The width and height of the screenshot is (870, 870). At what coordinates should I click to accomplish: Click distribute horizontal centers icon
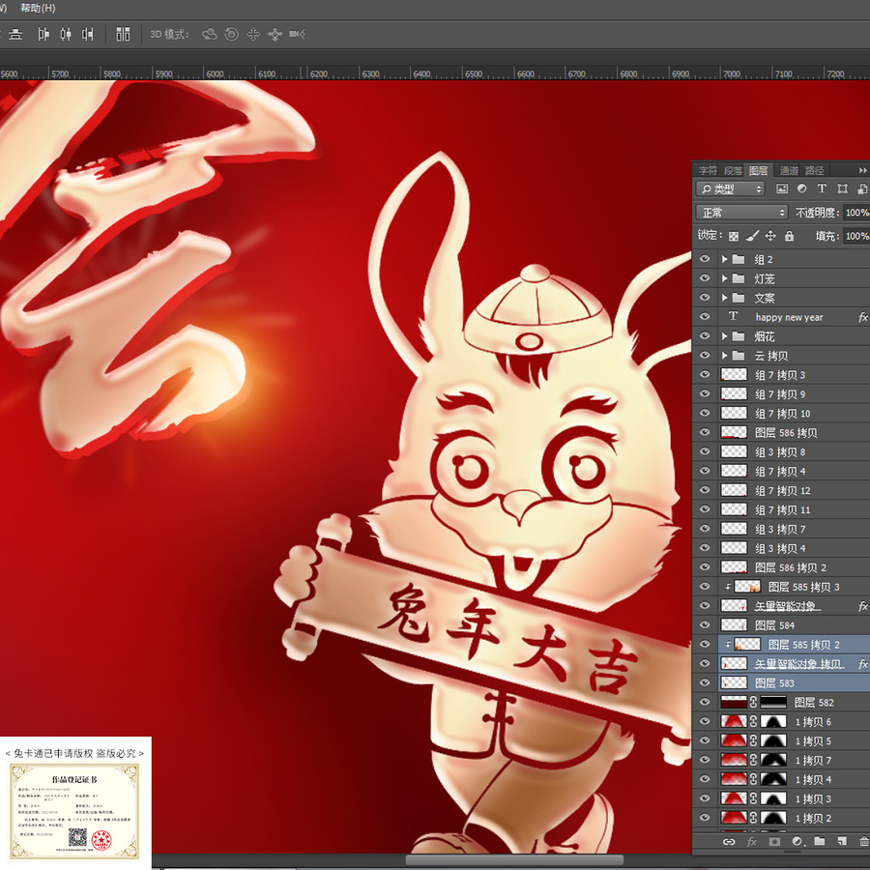[66, 35]
